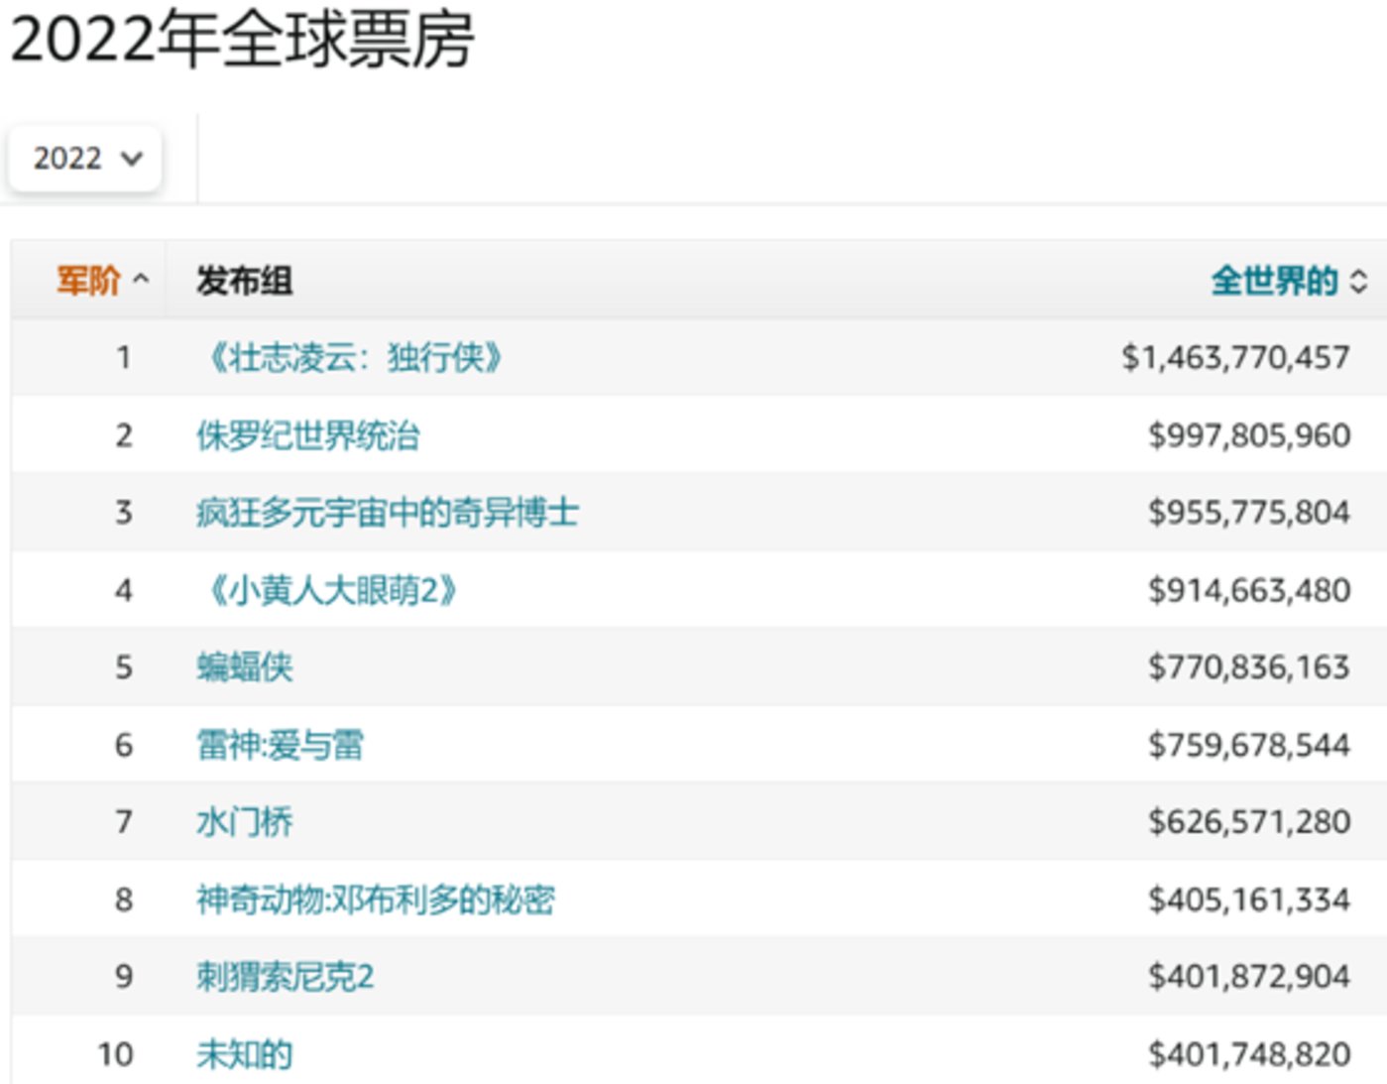Open the 水门桥 movie link

pos(245,821)
